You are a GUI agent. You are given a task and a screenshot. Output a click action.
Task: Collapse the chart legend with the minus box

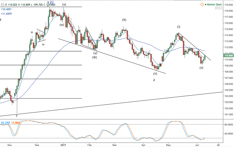[x=2, y=5]
